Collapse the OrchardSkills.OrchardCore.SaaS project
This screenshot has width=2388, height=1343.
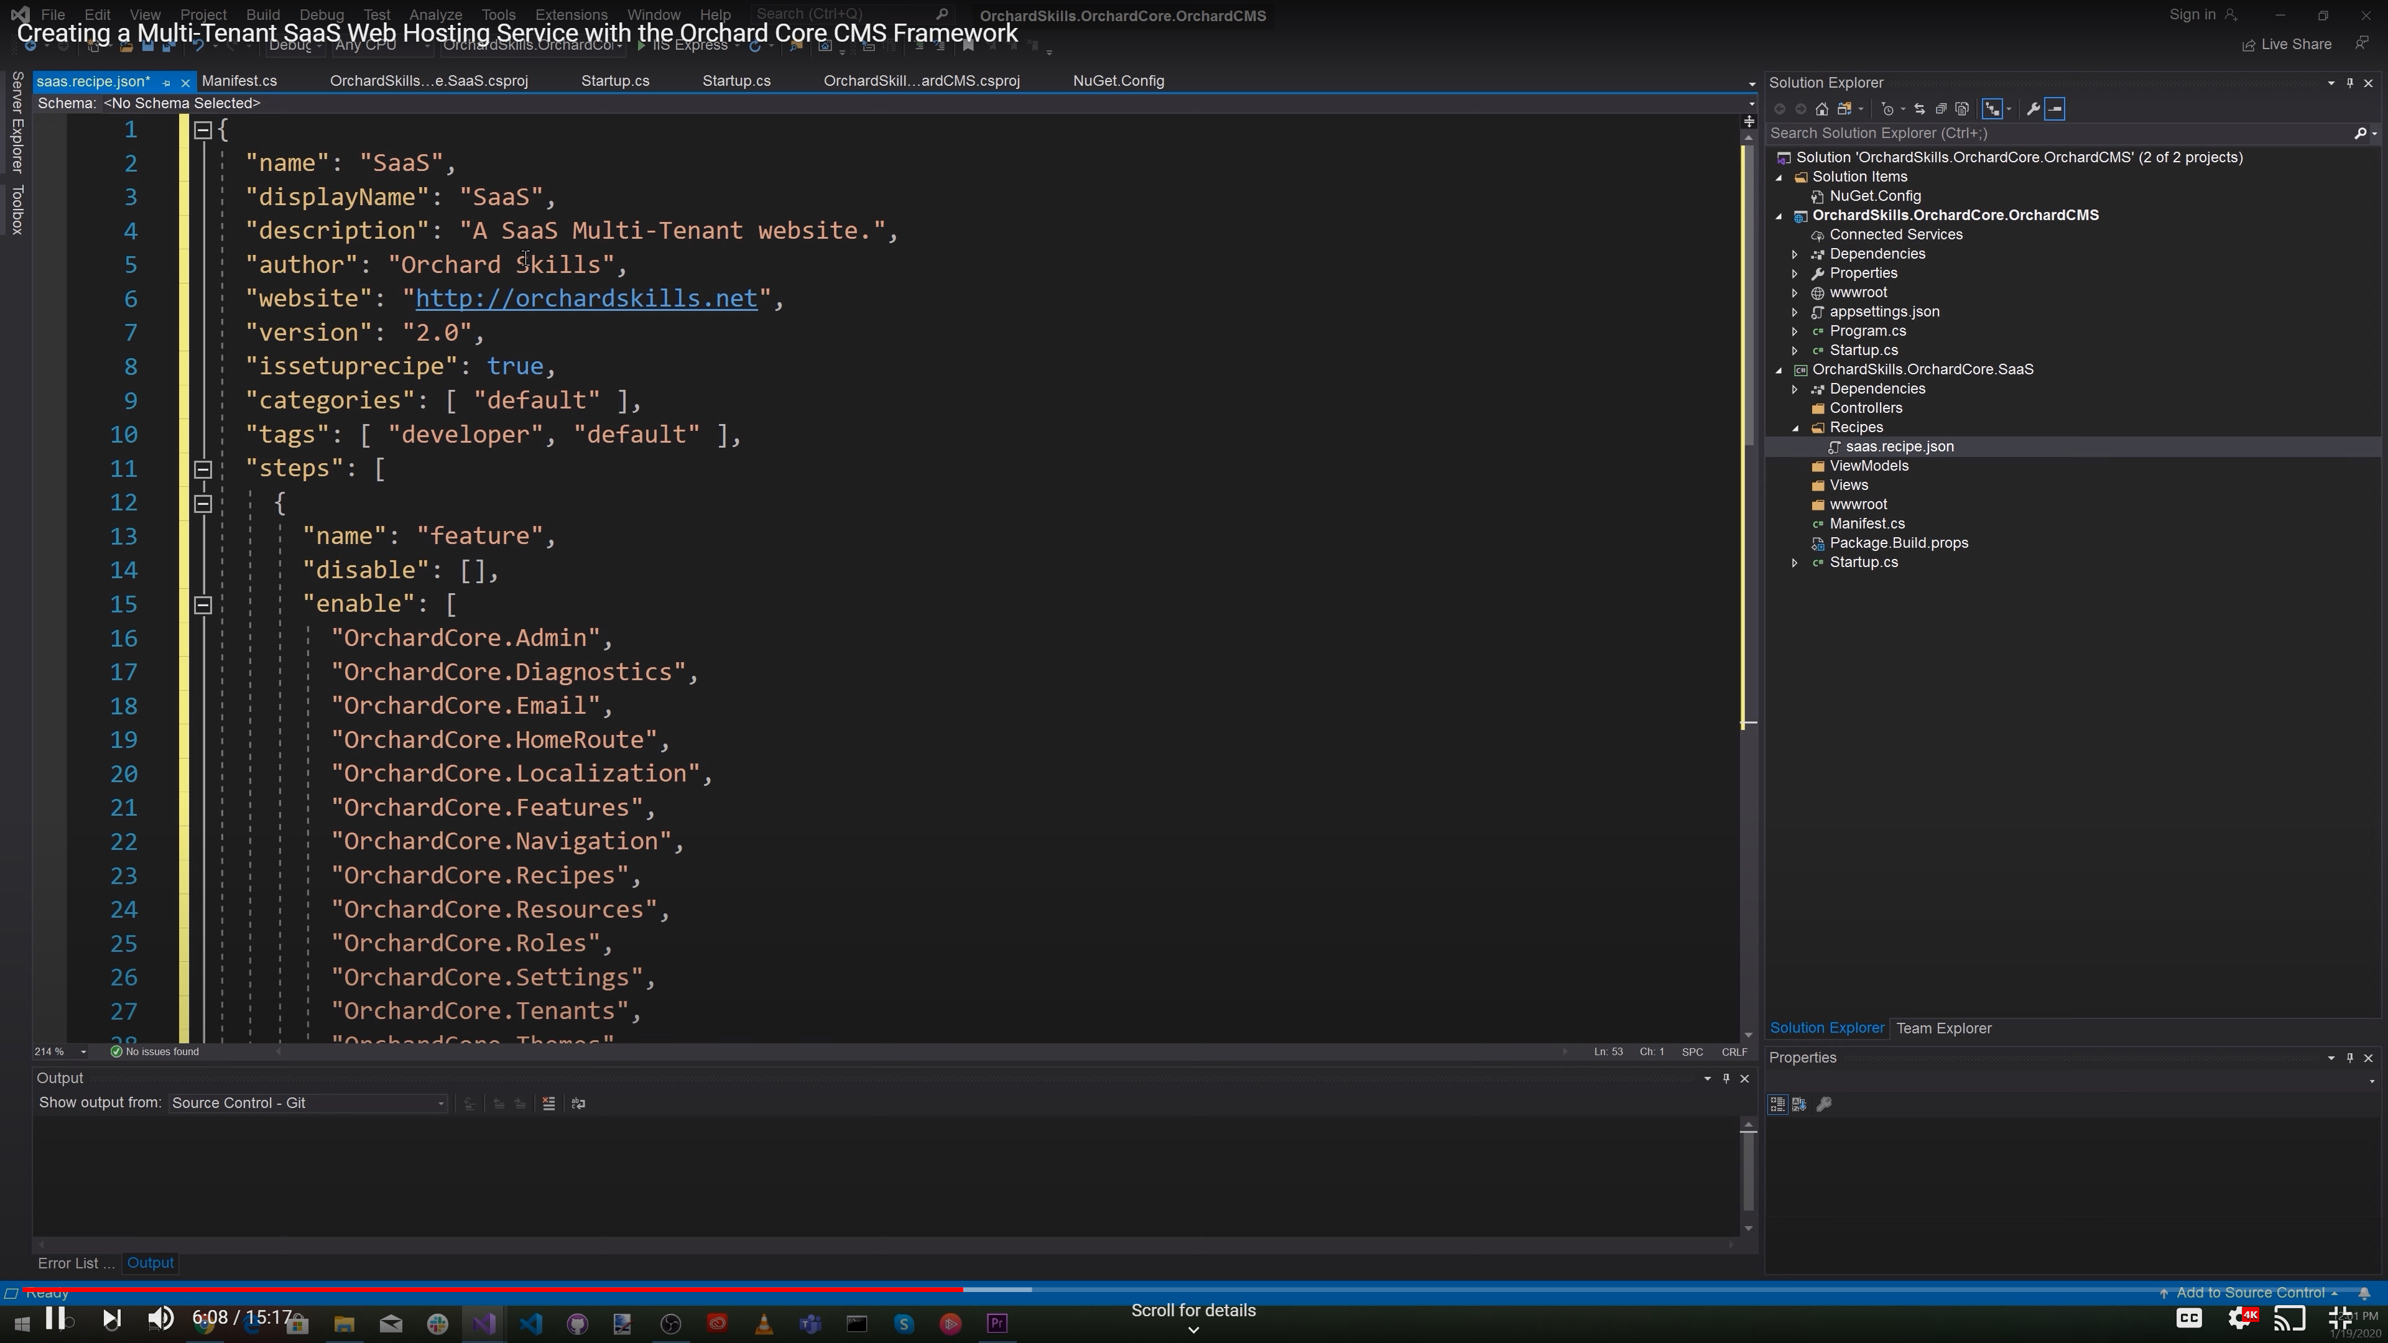(1779, 370)
